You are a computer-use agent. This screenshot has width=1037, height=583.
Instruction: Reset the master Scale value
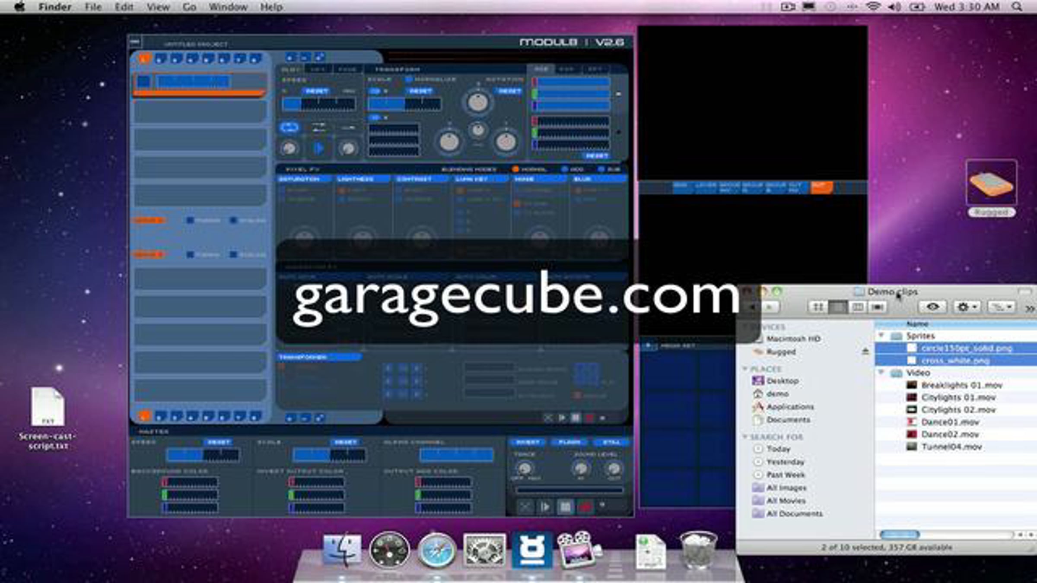[345, 442]
